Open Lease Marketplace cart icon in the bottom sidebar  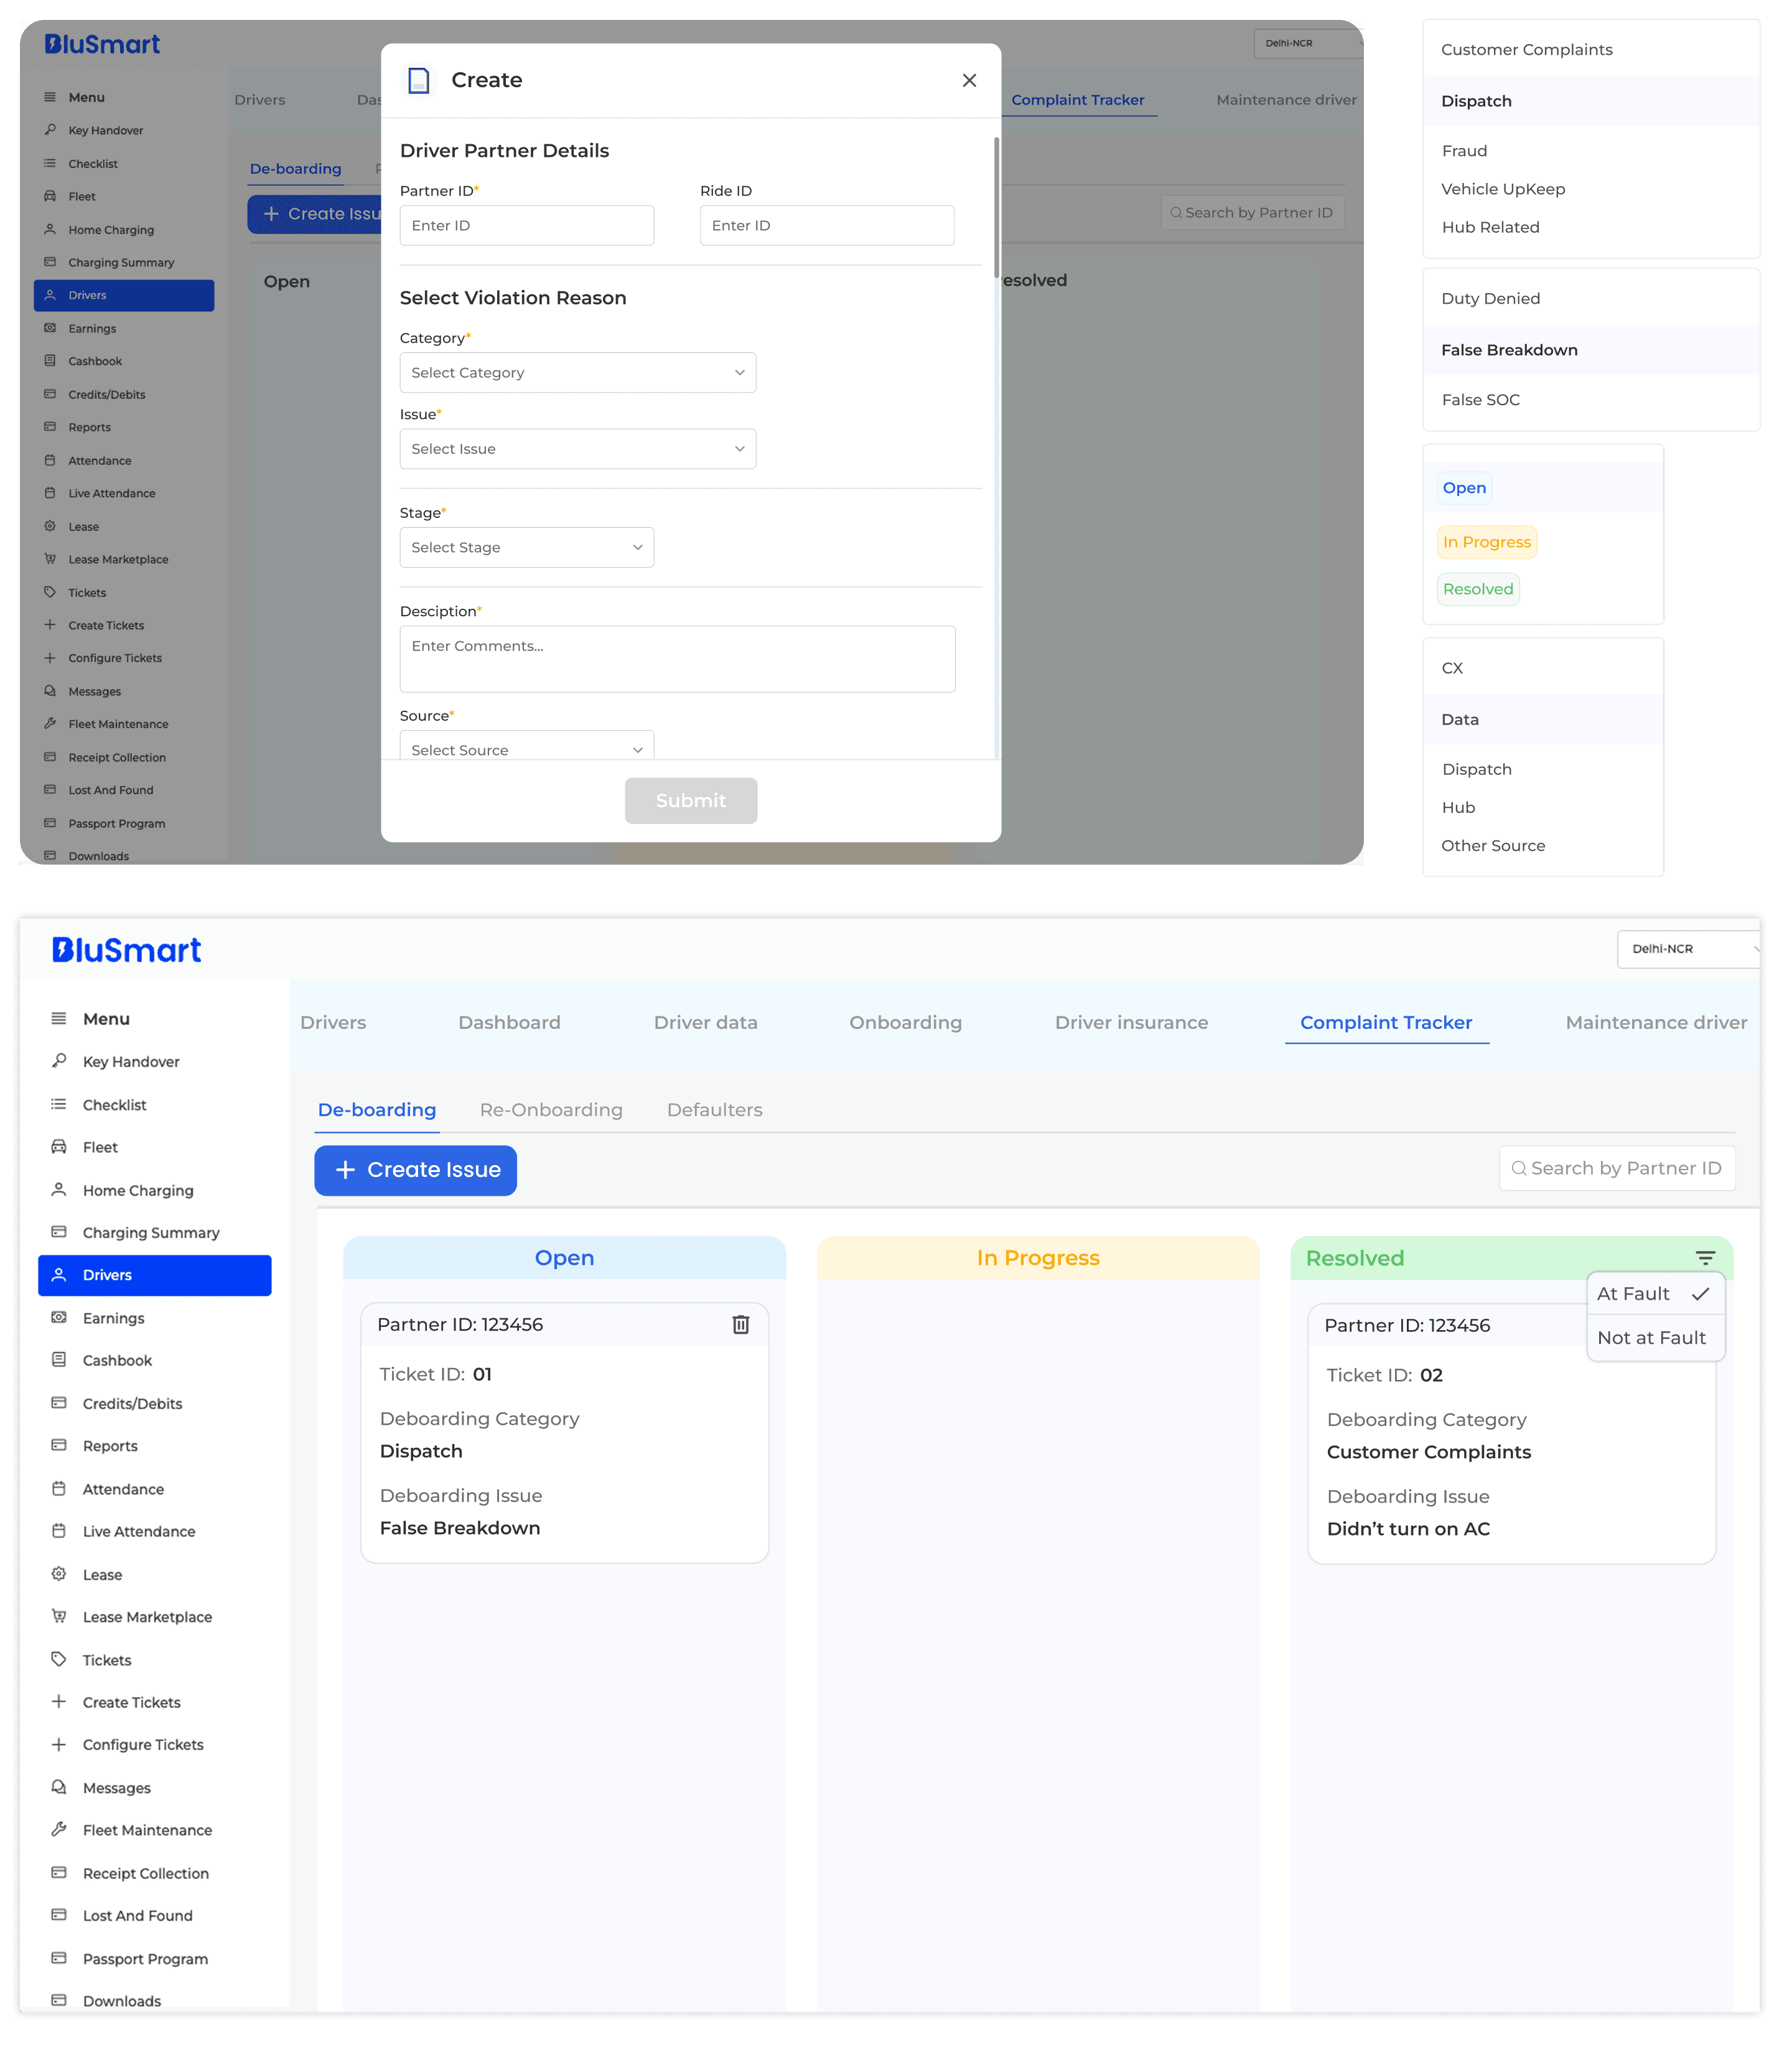point(59,1616)
